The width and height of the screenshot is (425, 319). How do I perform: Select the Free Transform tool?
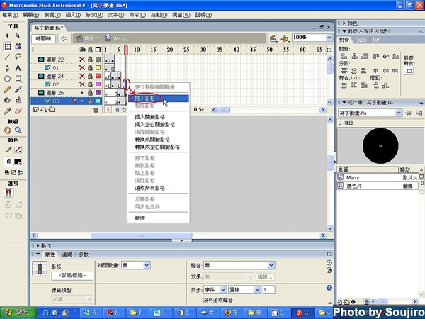click(8, 46)
